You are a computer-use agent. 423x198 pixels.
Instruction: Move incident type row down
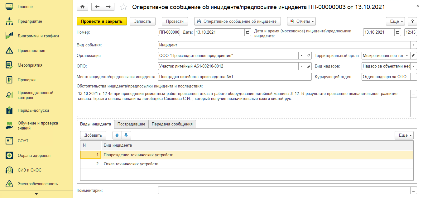126,135
